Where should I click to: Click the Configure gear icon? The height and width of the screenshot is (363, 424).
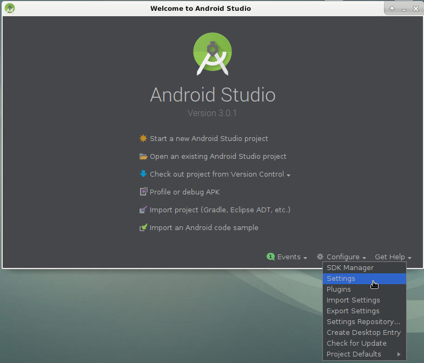(x=320, y=257)
